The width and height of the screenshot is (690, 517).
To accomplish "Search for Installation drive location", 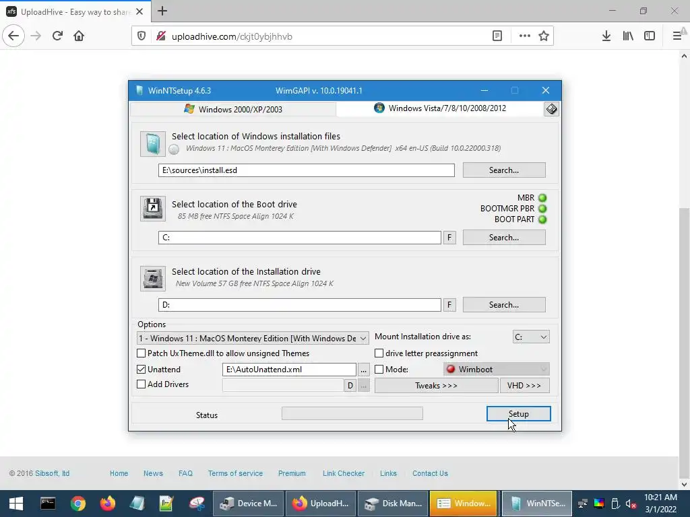I will [504, 305].
